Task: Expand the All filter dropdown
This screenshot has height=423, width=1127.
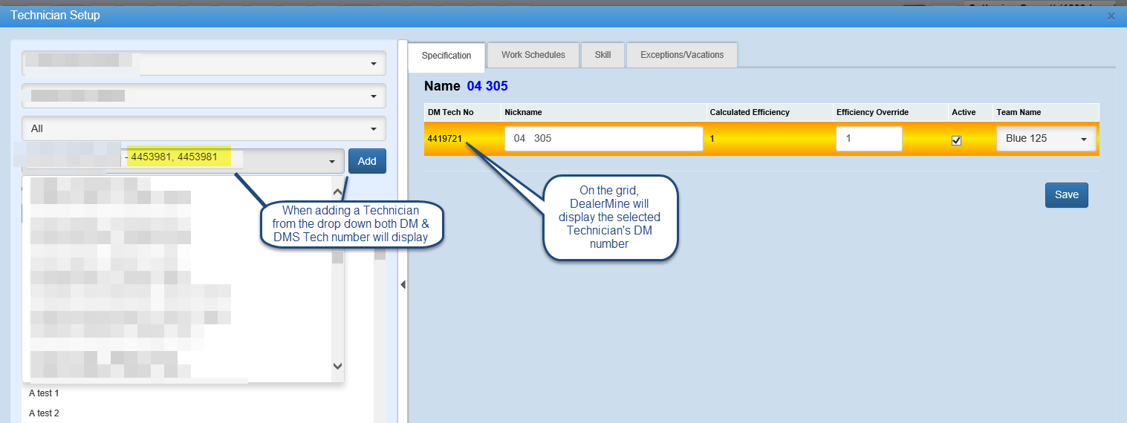Action: [x=204, y=128]
